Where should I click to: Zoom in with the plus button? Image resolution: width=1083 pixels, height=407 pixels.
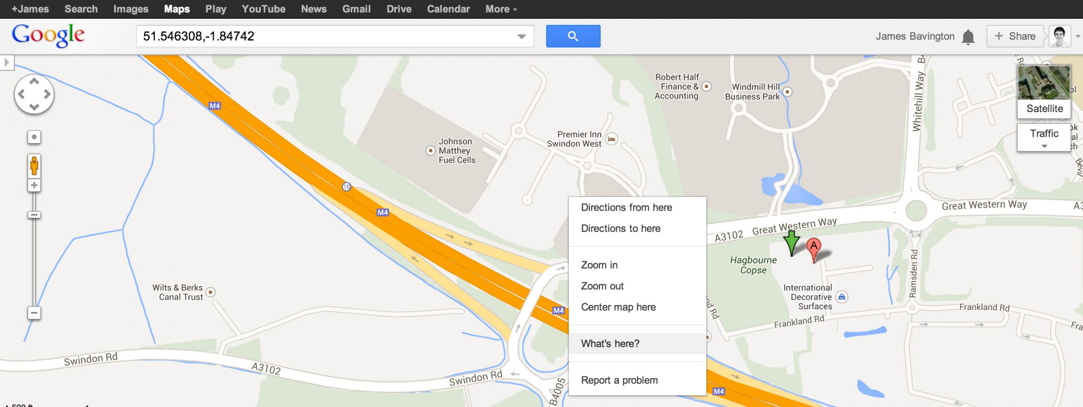[34, 185]
